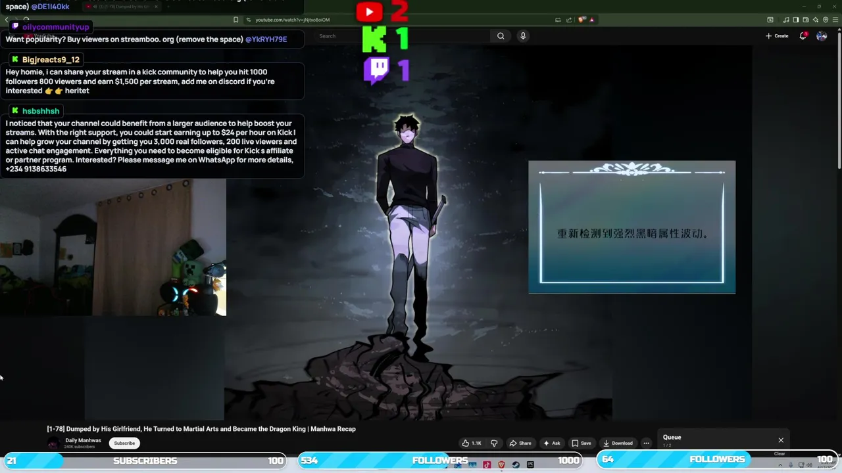The width and height of the screenshot is (842, 473).
Task: Like the video with 1.1K thumbs up
Action: [x=472, y=443]
